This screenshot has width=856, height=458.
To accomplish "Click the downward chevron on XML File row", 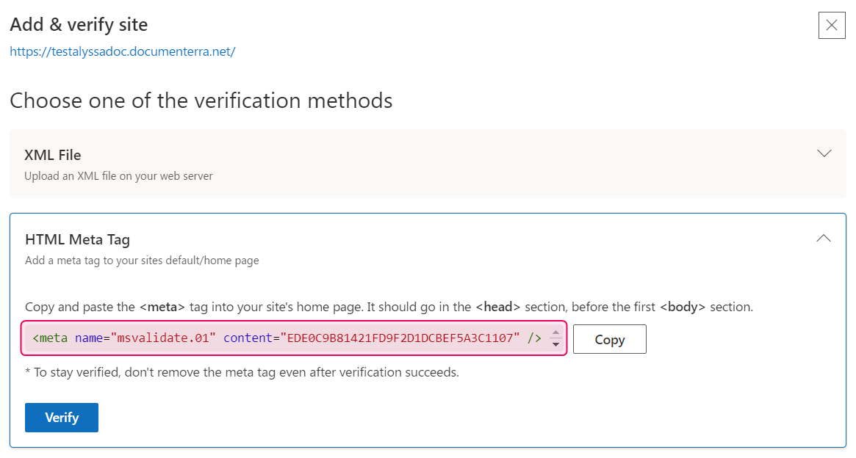I will 824,153.
